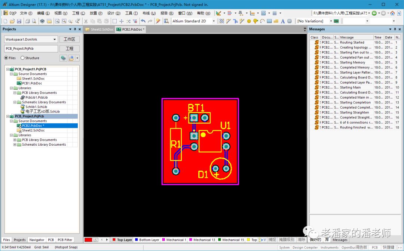Viewport: 404px width, 251px height.
Task: Click the Cut scissors icon
Action: pyautogui.click(x=86, y=21)
